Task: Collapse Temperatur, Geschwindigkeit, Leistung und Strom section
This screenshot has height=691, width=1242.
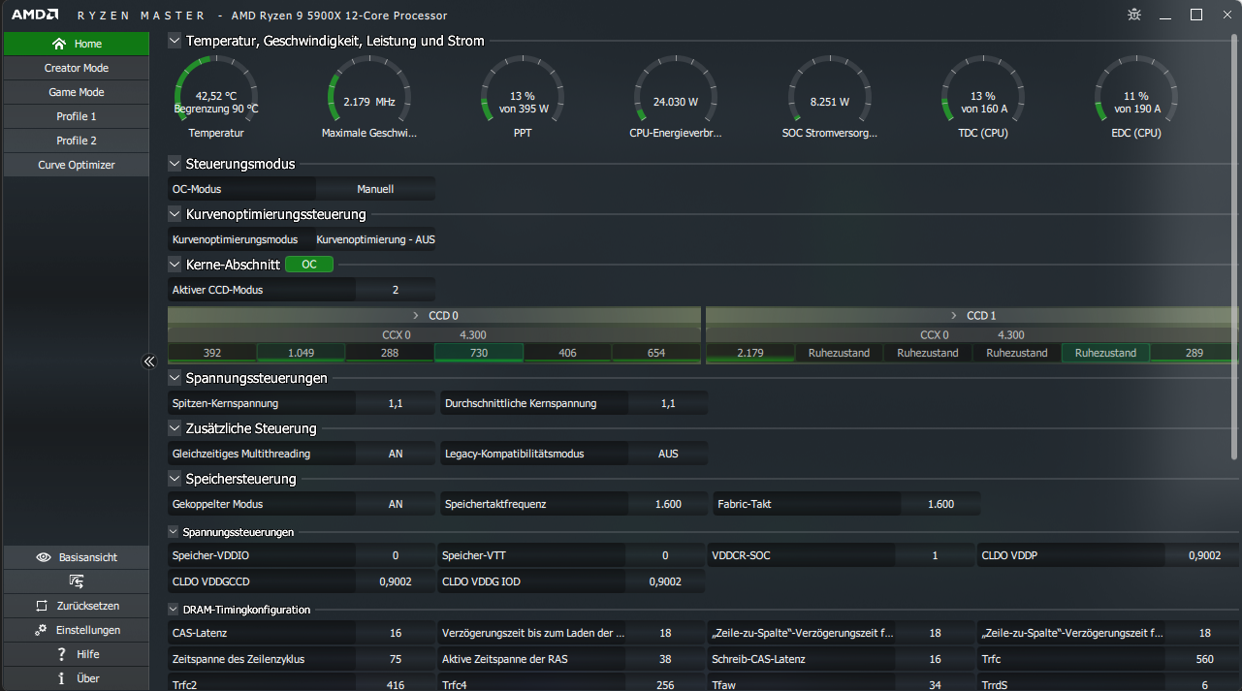Action: point(175,41)
